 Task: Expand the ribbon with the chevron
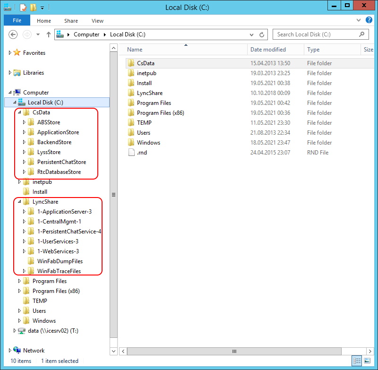pyautogui.click(x=359, y=20)
